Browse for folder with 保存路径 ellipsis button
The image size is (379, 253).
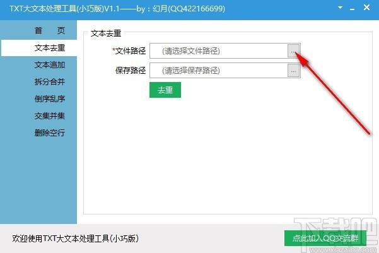(x=293, y=71)
